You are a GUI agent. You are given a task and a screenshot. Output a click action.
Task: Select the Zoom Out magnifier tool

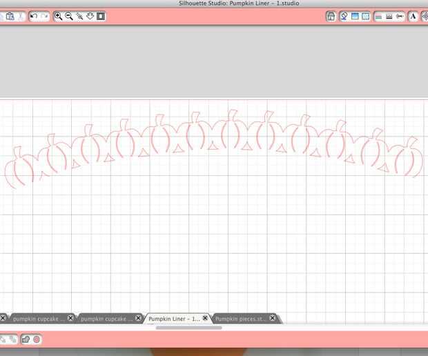pos(69,16)
